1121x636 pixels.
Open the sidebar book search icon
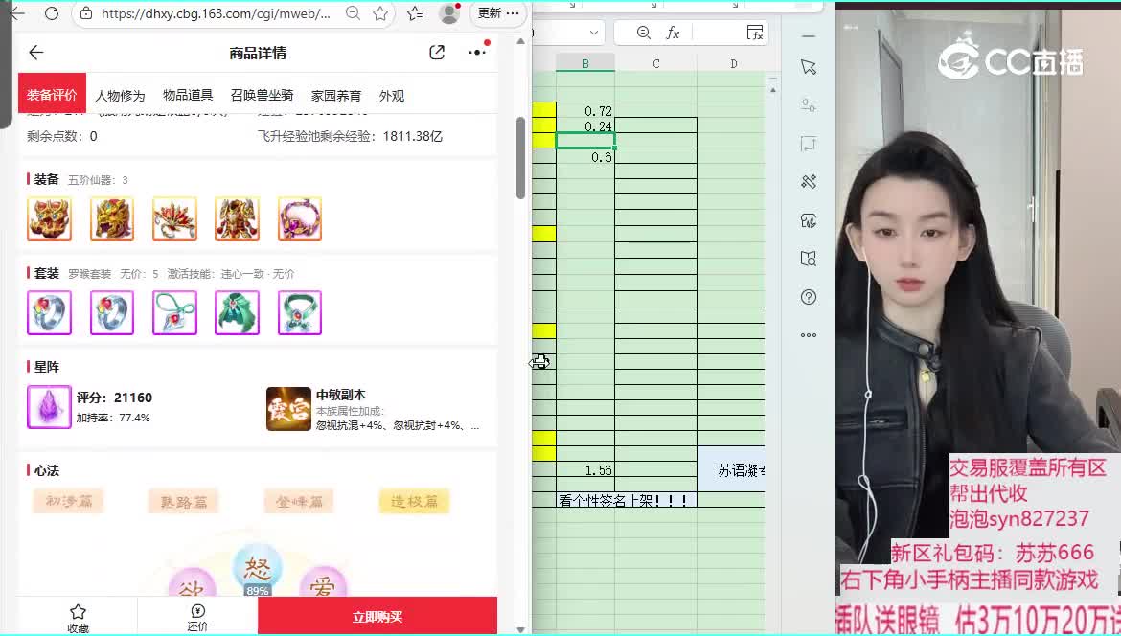coord(809,258)
